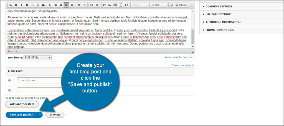Image resolution: width=284 pixels, height=126 pixels.
Task: Toggle Italic formatting
Action: point(21,5)
